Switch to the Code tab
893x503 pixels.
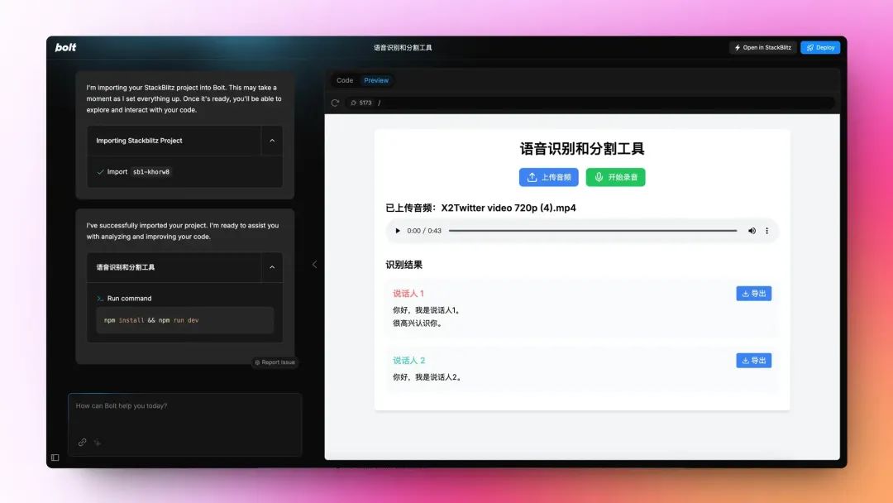click(345, 80)
